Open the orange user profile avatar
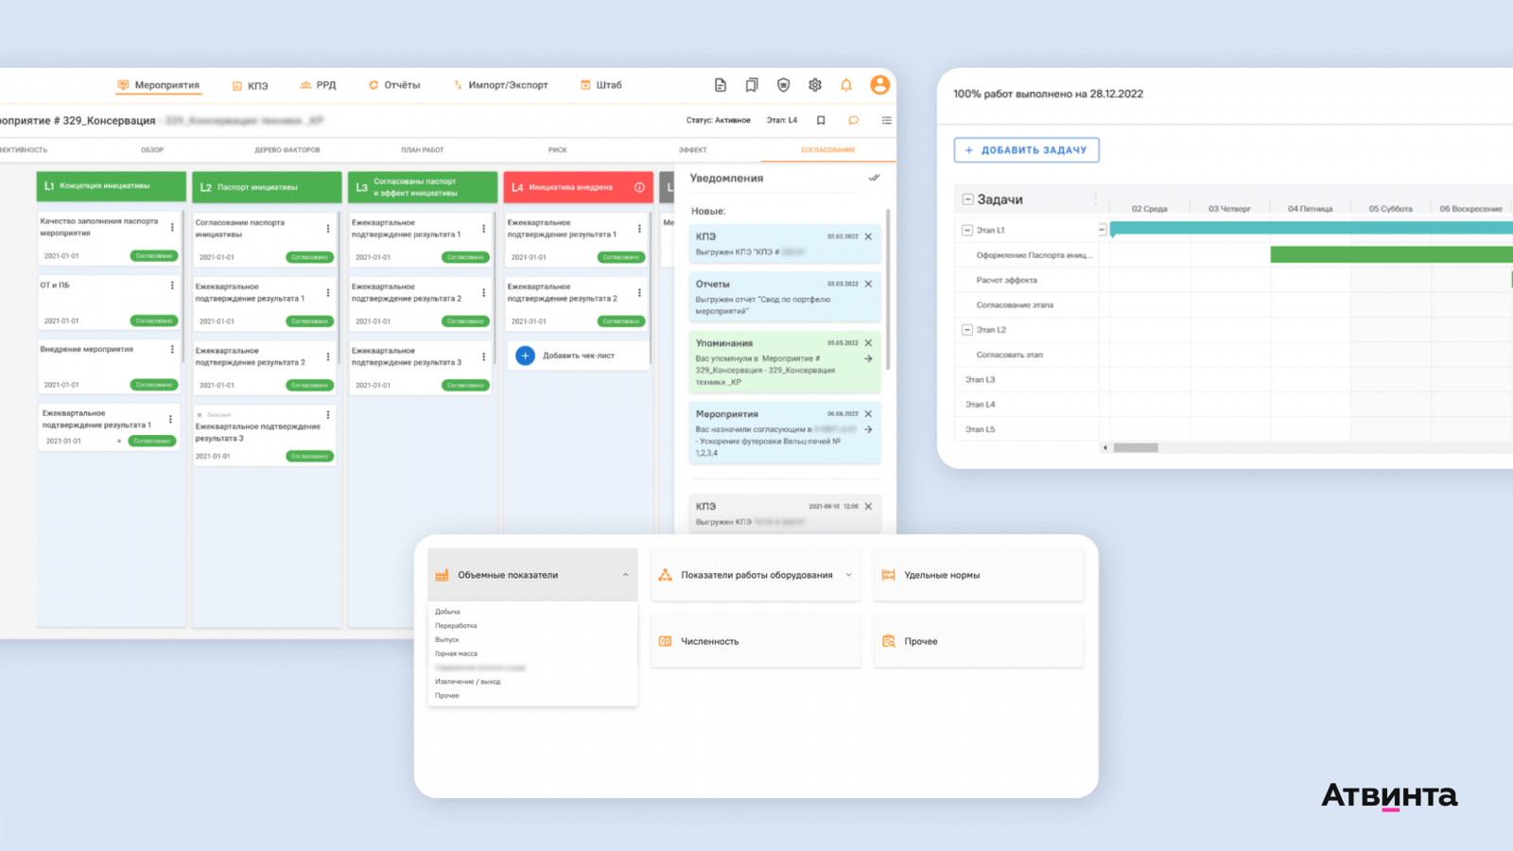1513x851 pixels. pos(880,85)
